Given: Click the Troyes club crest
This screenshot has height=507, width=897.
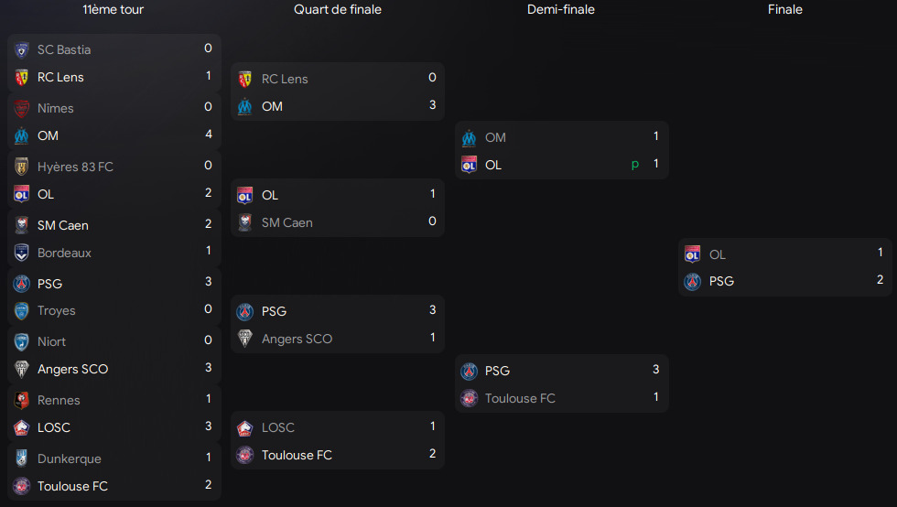Looking at the screenshot, I should pos(22,311).
